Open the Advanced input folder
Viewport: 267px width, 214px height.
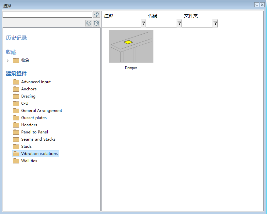32,82
